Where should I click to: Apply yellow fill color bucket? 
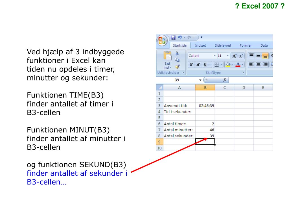pos(228,64)
